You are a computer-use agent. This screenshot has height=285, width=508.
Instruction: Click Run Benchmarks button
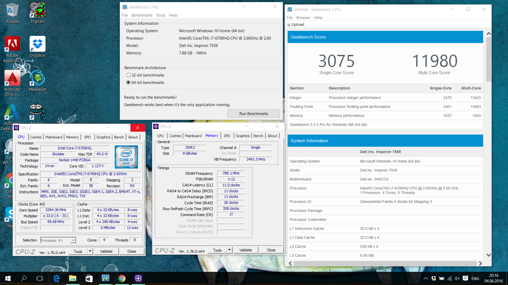tap(253, 114)
